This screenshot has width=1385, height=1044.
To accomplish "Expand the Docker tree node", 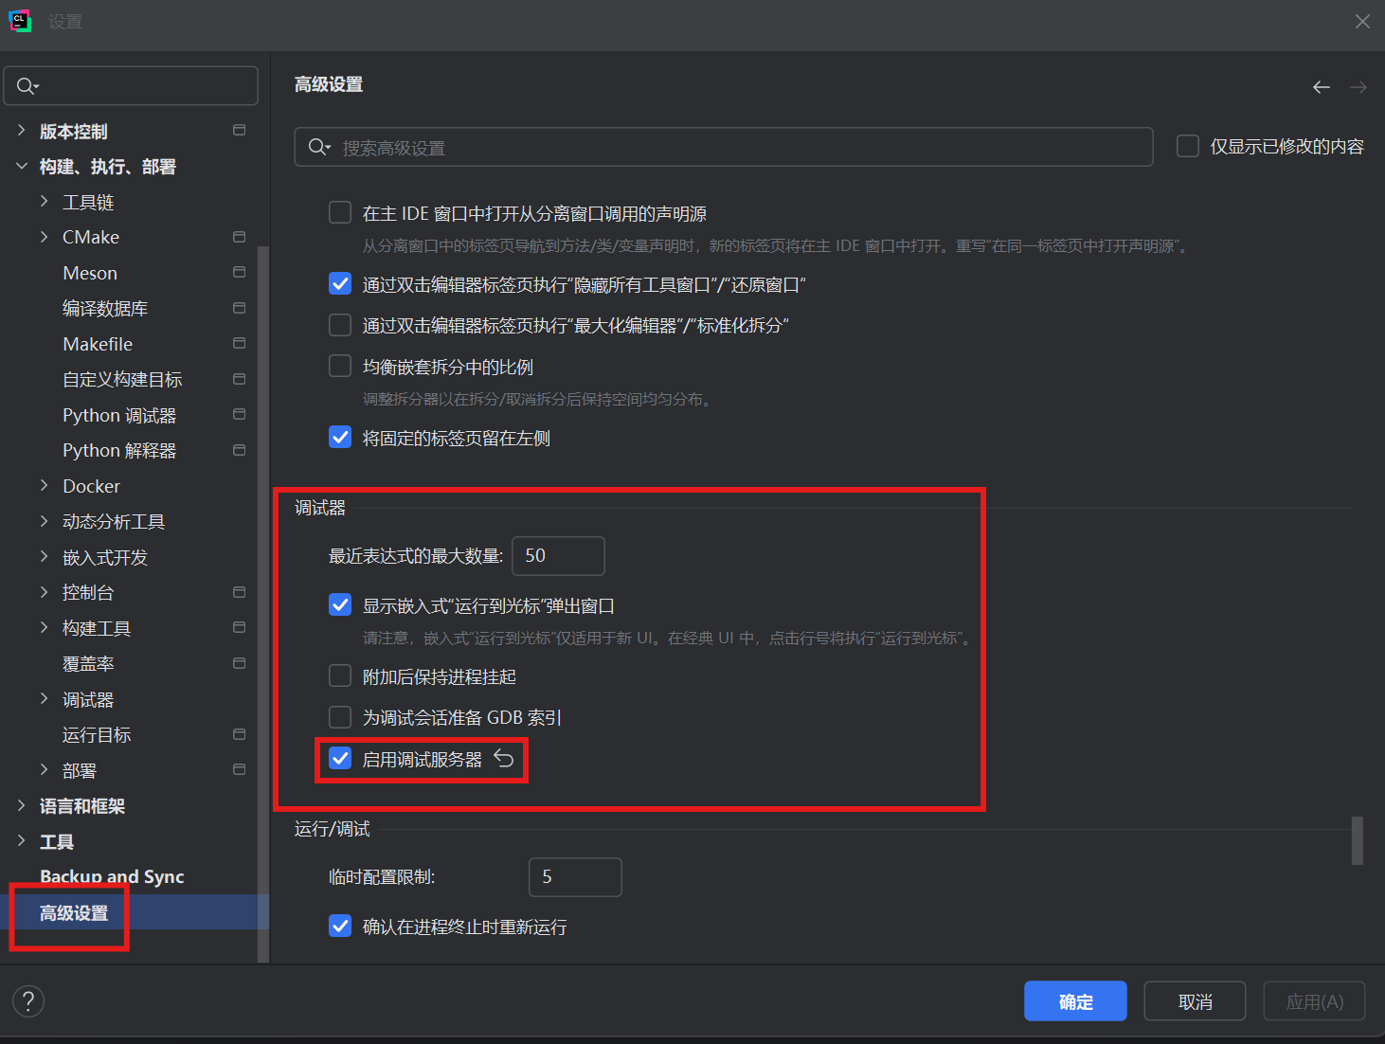I will (44, 485).
